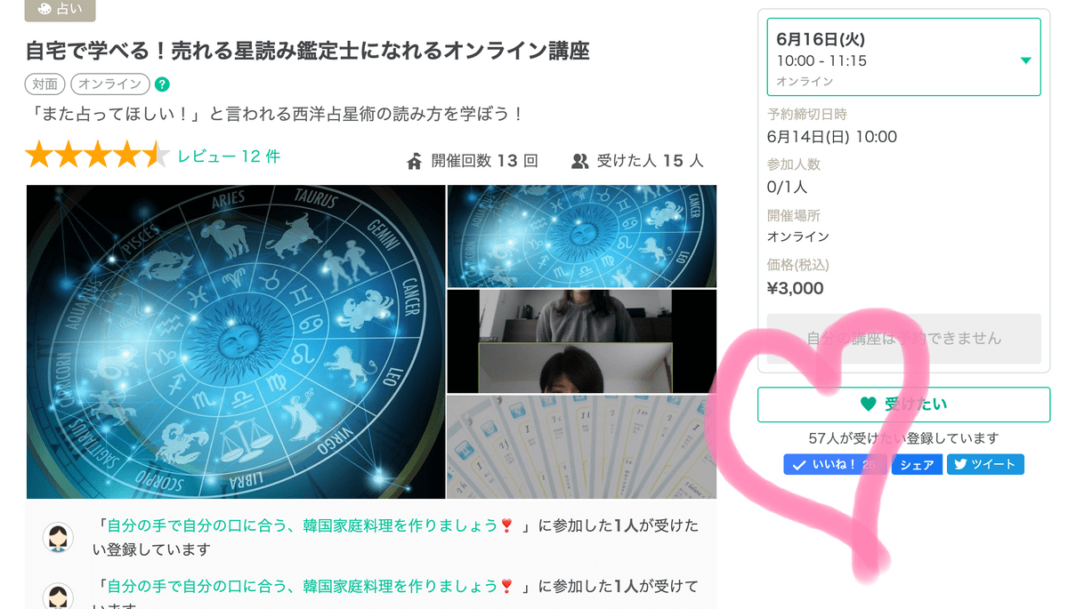Select the オンライン tag
The height and width of the screenshot is (609, 1068).
click(109, 84)
